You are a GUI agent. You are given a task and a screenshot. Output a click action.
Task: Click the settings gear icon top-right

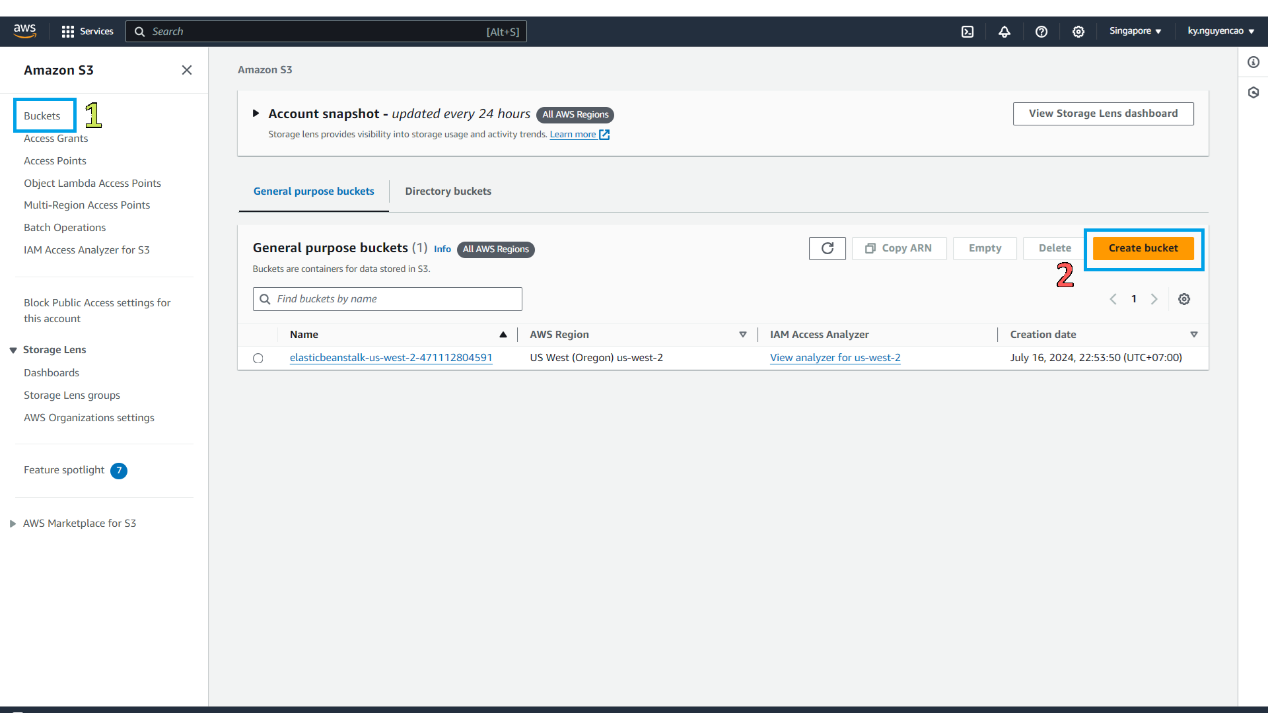pyautogui.click(x=1078, y=31)
